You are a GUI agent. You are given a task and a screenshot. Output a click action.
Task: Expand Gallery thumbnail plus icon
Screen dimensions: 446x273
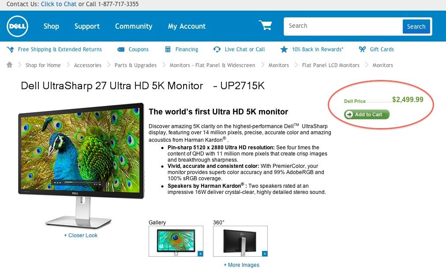click(201, 254)
